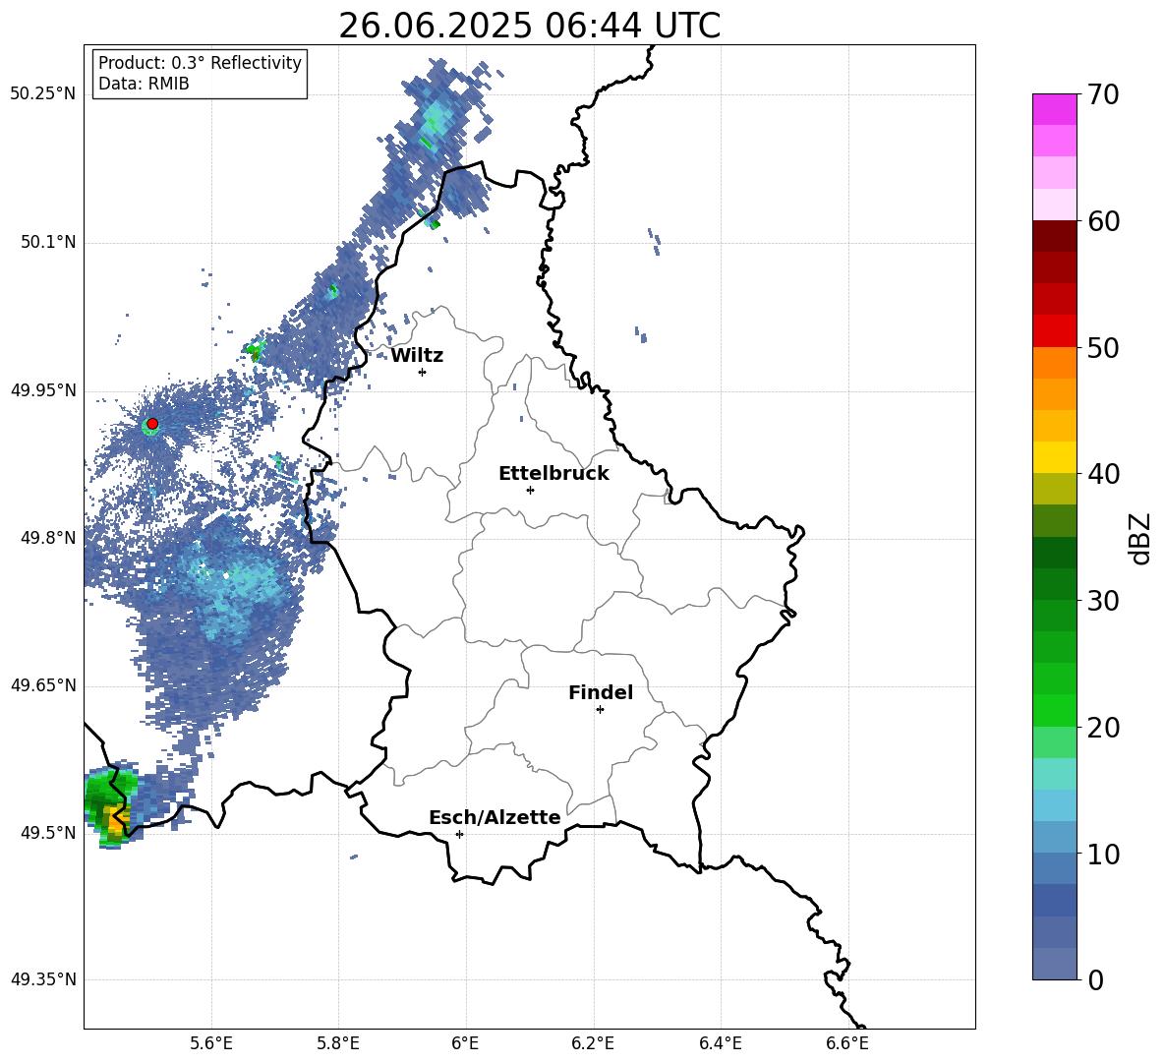
Task: Click the 50.25°N latitude label
Action: (x=43, y=94)
